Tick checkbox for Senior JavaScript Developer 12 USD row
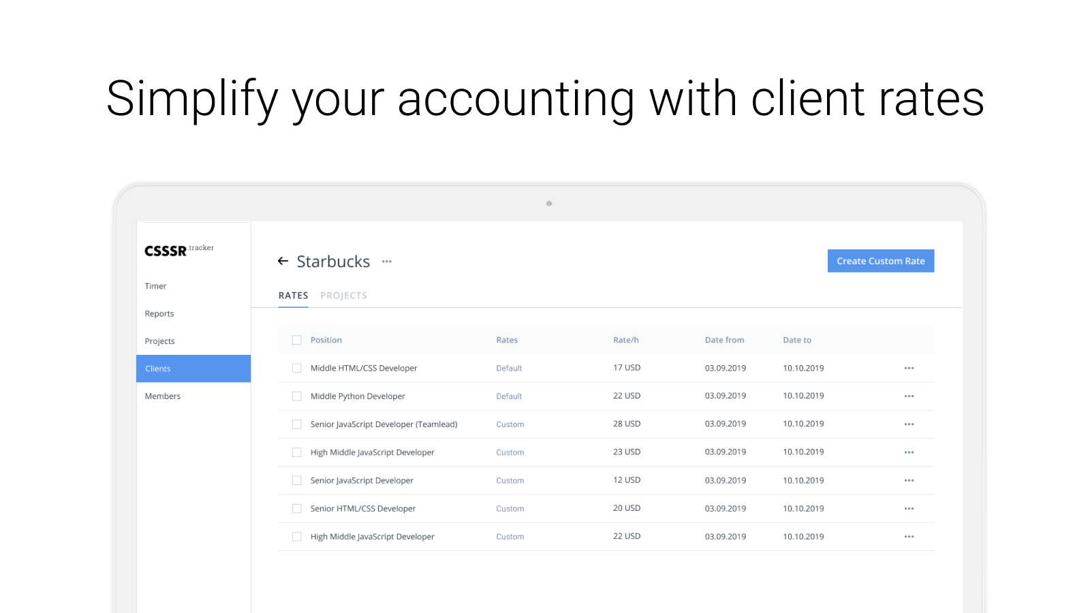This screenshot has height=613, width=1090. click(x=297, y=480)
